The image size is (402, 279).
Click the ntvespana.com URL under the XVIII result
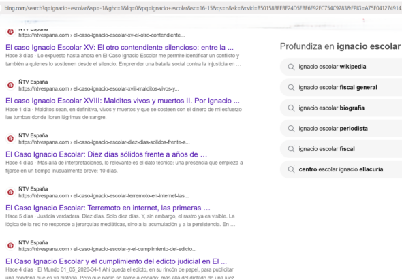[x=99, y=89]
